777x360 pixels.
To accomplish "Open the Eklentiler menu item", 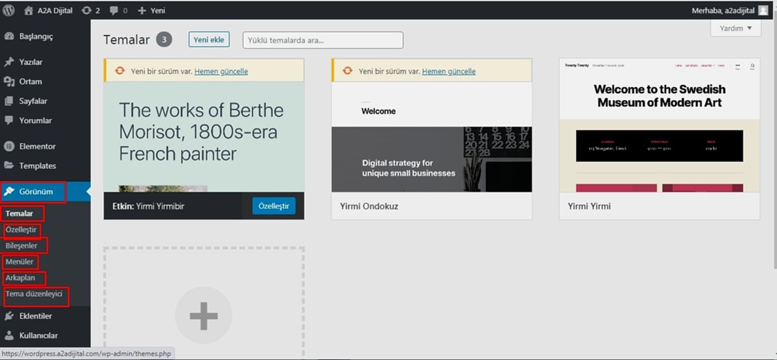I will (x=45, y=316).
